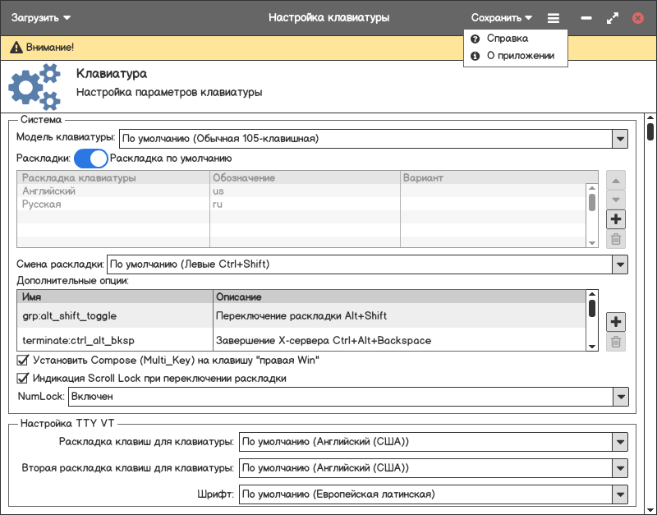The image size is (657, 515).
Task: Open the Загрузить button menu
Action: 41,17
